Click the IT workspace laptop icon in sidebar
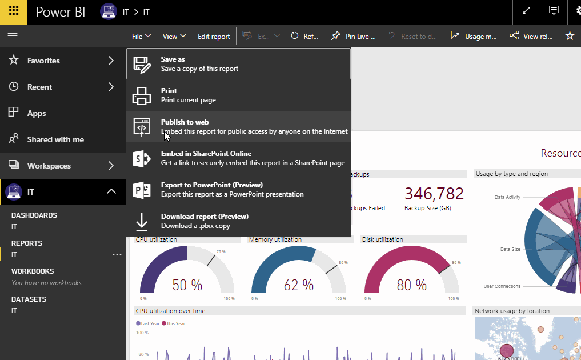Image resolution: width=581 pixels, height=360 pixels. (x=14, y=192)
